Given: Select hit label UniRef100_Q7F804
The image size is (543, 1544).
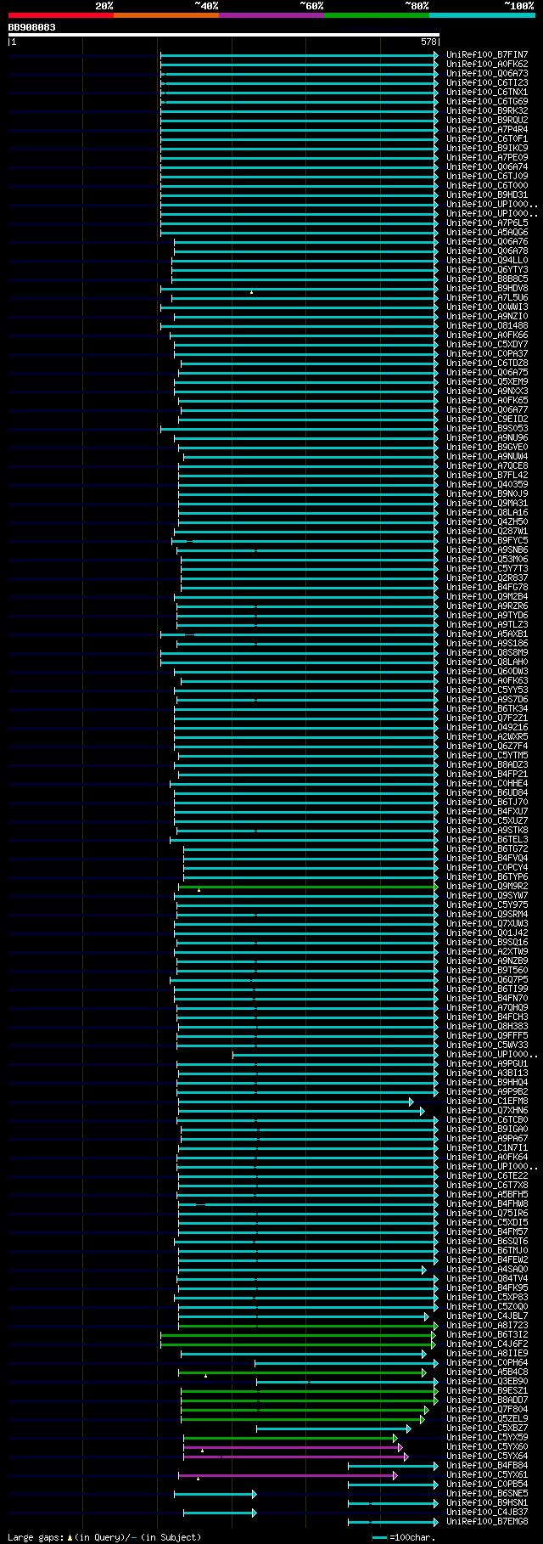Looking at the screenshot, I should 487,1410.
